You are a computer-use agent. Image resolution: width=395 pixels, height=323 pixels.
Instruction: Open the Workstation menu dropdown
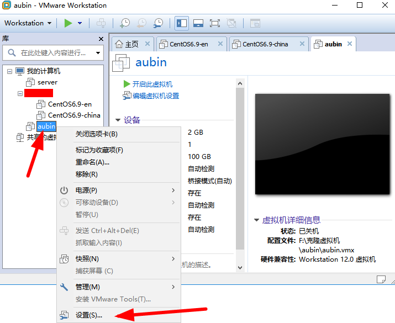click(28, 23)
